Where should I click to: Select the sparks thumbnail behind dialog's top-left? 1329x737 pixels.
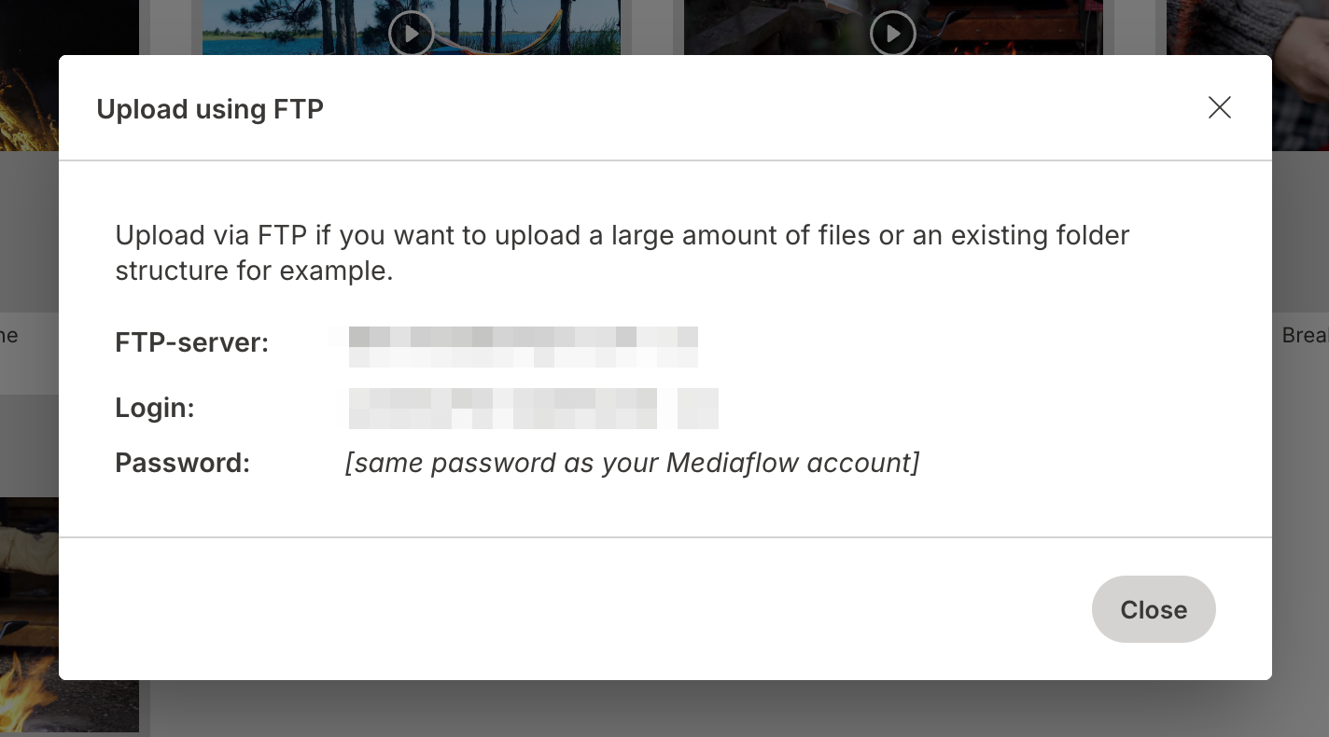pyautogui.click(x=28, y=103)
